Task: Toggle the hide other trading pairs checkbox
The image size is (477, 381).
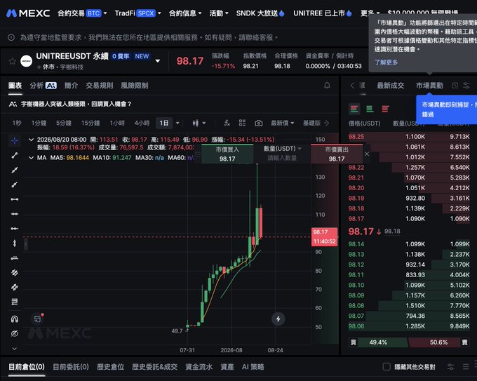Action: click(387, 367)
